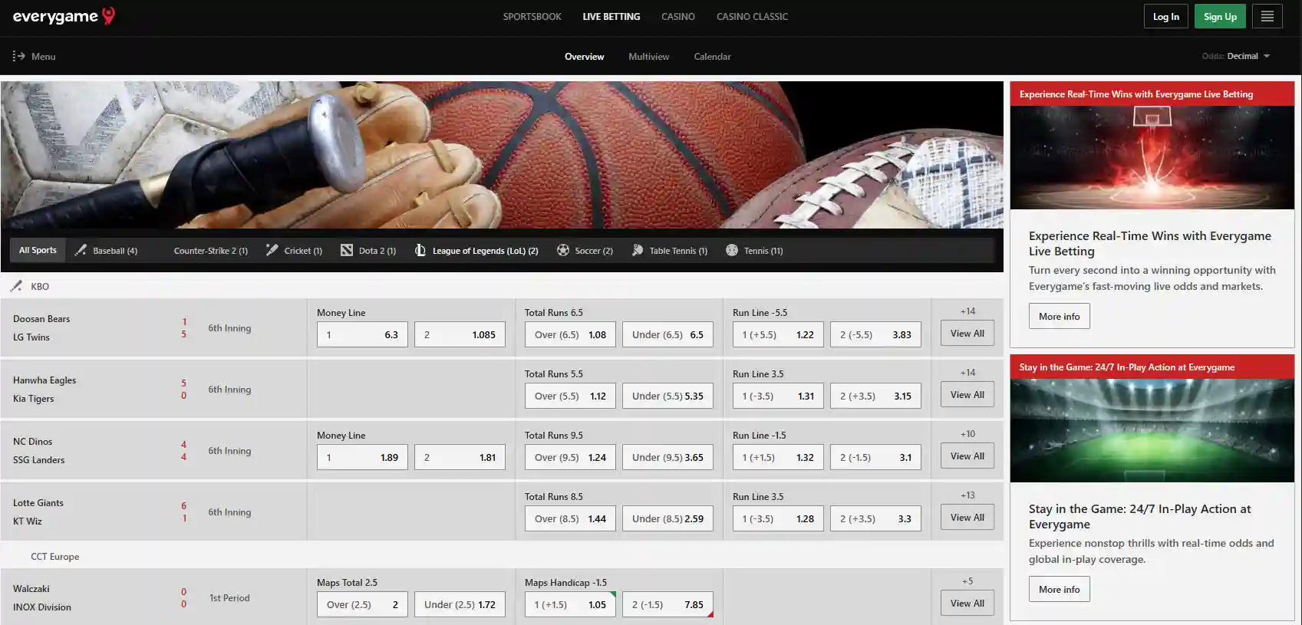The height and width of the screenshot is (625, 1302).
Task: Click the Sign Up button
Action: (1220, 16)
